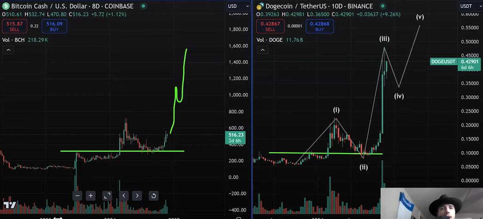Click the Dogecoin coin logo
Viewport: 483px width, 219px height.
click(x=261, y=6)
